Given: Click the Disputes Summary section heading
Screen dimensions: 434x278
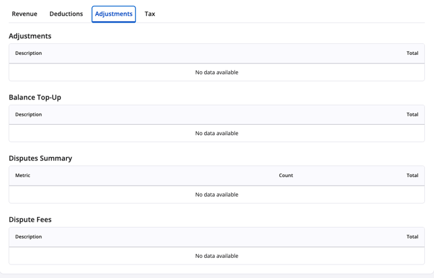Looking at the screenshot, I should [40, 158].
